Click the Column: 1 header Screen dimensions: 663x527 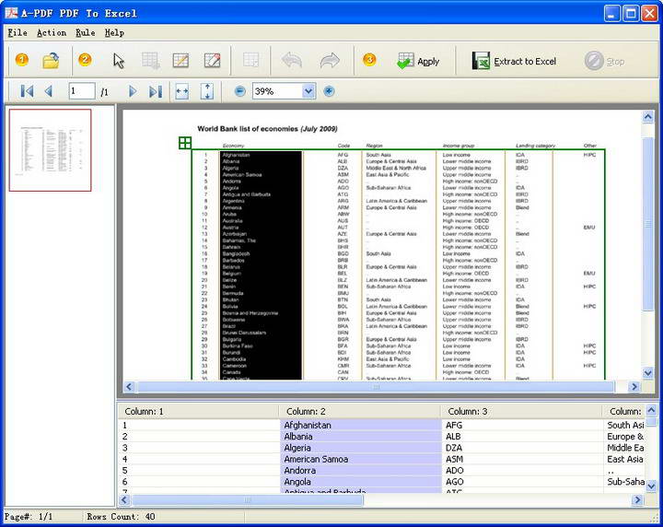(199, 411)
